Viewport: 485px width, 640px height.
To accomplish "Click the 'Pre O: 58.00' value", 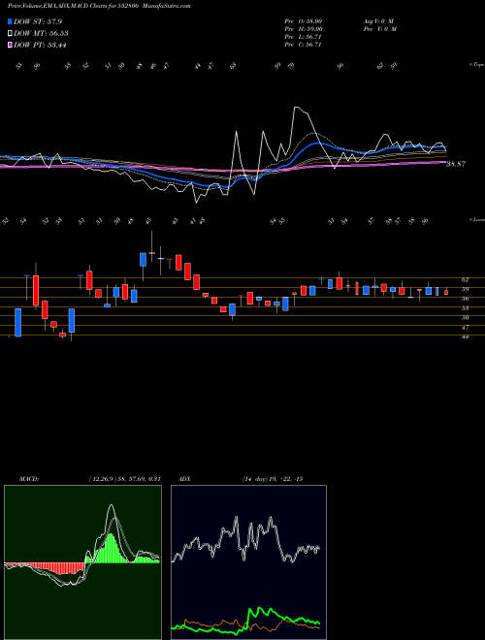I will 304,21.
